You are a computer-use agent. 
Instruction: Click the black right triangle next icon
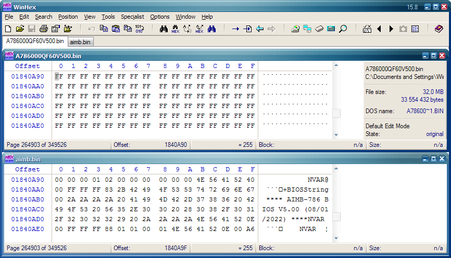click(391, 29)
